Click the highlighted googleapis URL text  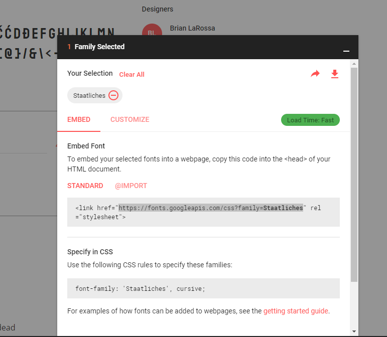211,208
